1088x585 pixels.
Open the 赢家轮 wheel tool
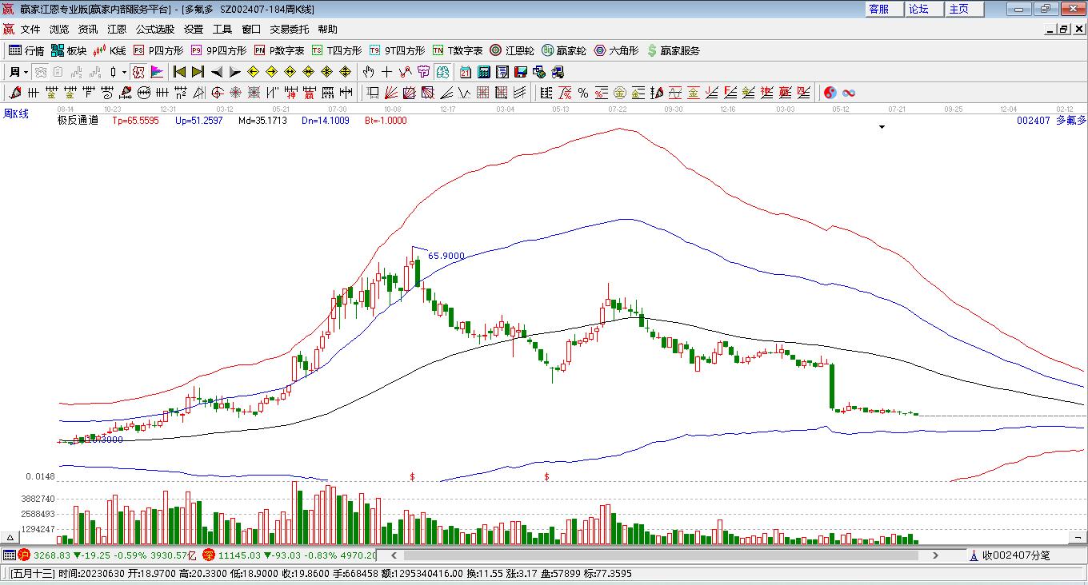(564, 50)
